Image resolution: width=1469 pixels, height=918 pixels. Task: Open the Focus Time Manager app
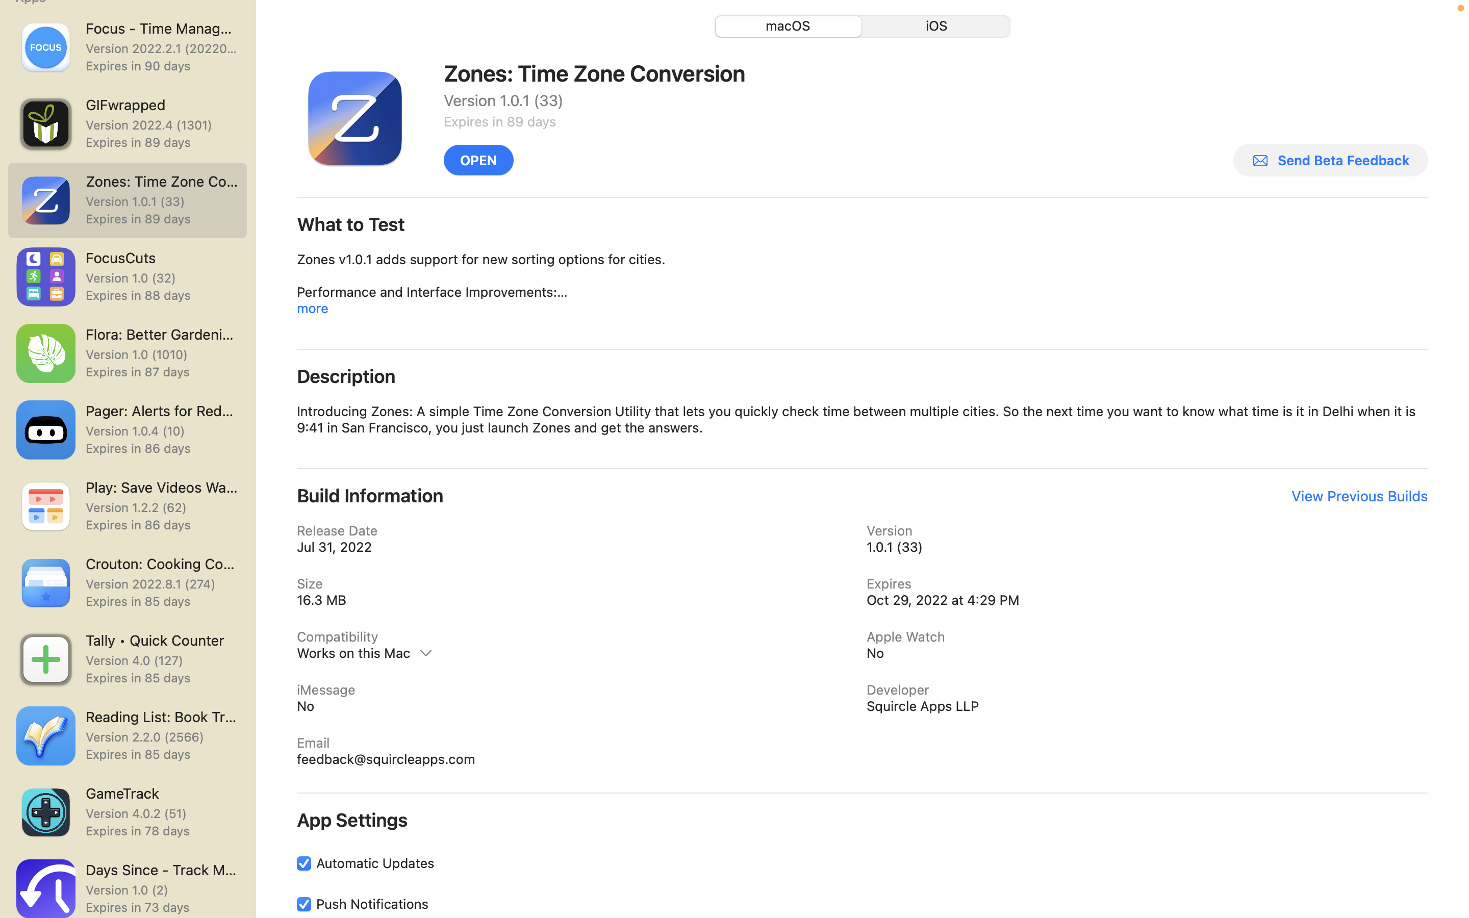click(x=127, y=46)
